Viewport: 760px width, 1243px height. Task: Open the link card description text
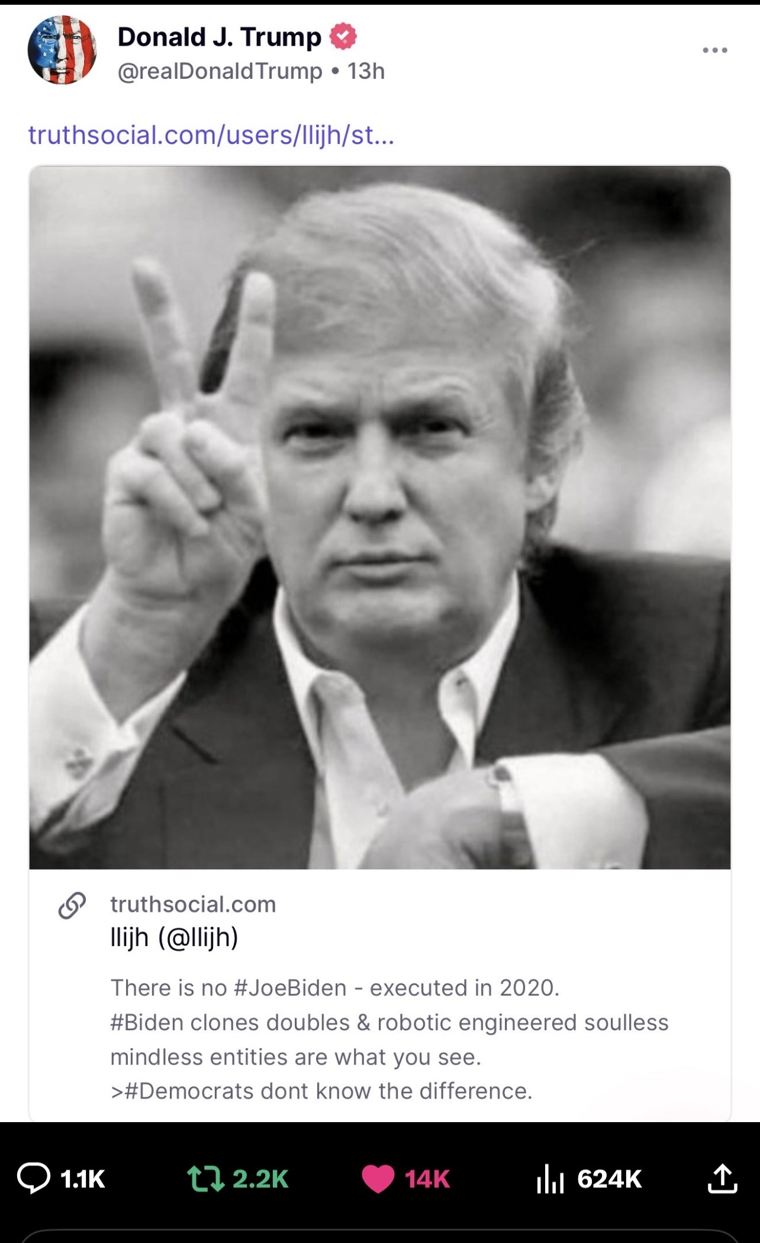tap(389, 1039)
